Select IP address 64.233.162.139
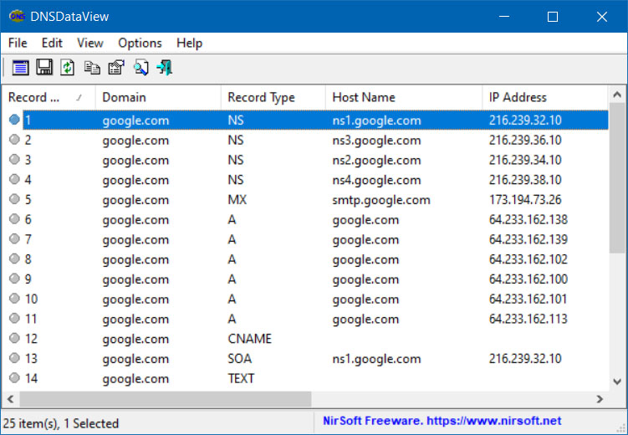 tap(528, 239)
